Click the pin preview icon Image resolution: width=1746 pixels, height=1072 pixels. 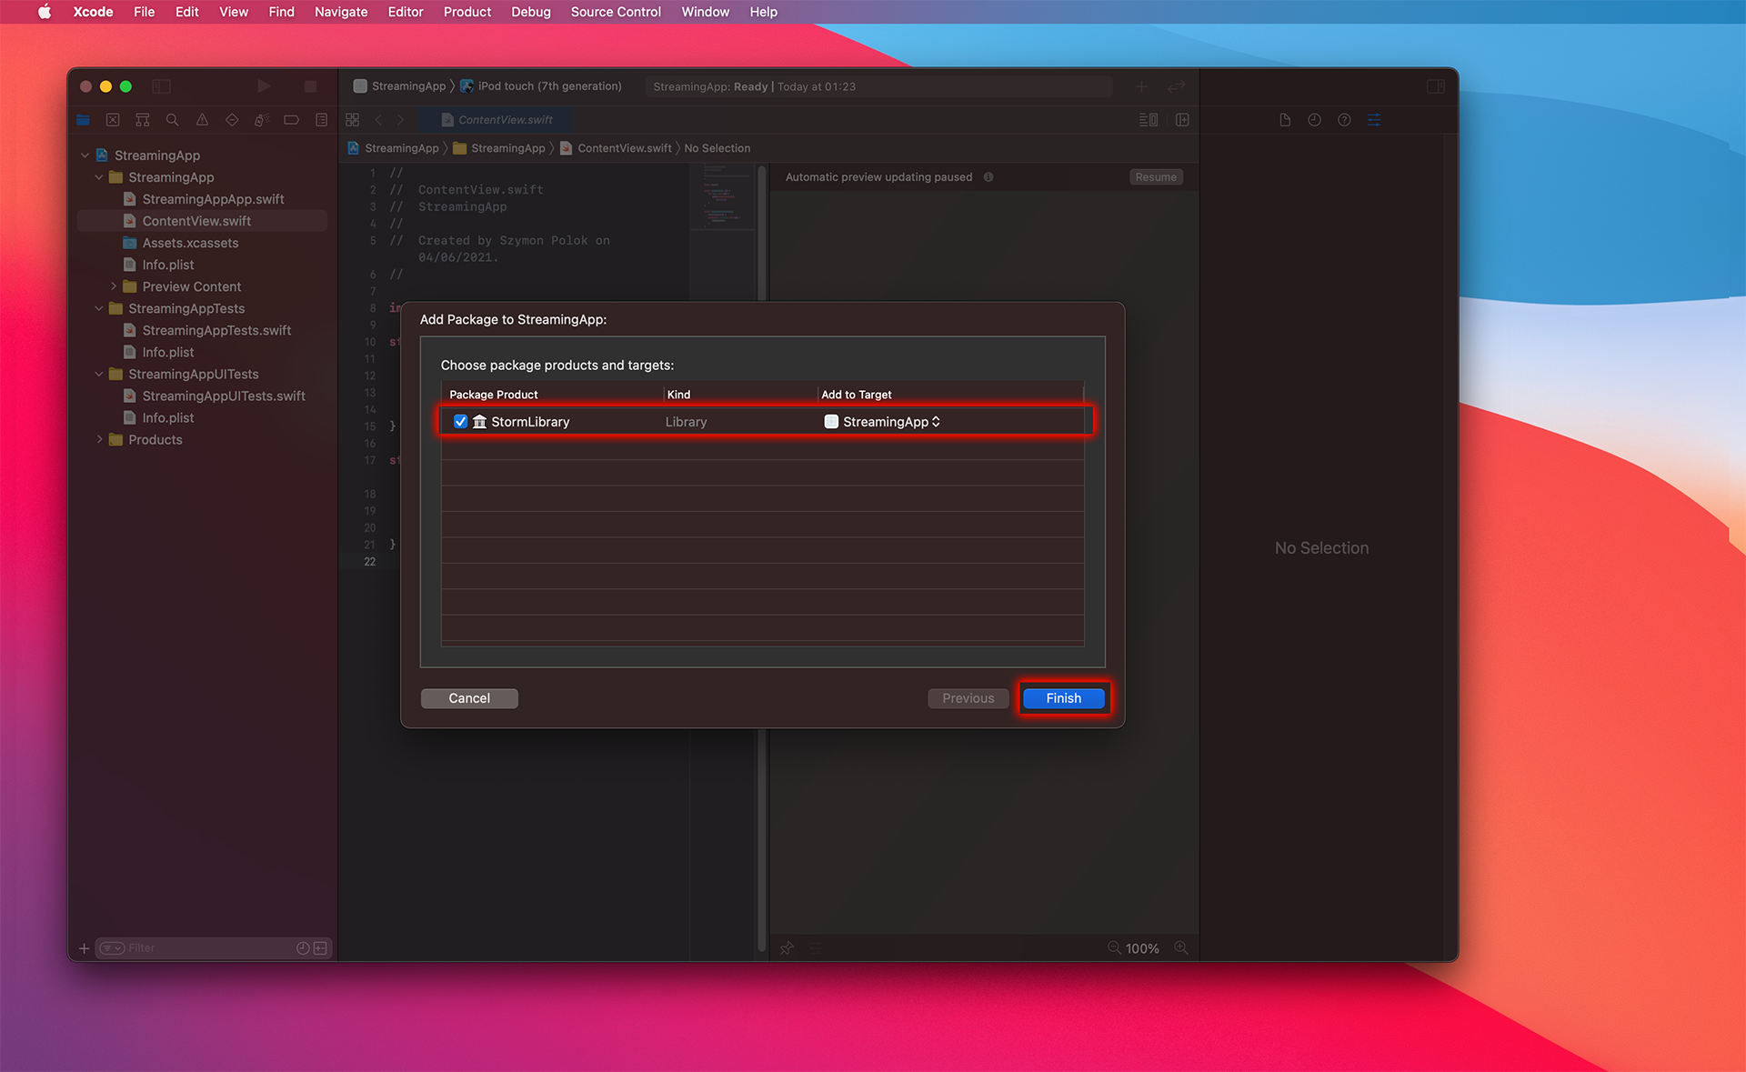click(787, 948)
